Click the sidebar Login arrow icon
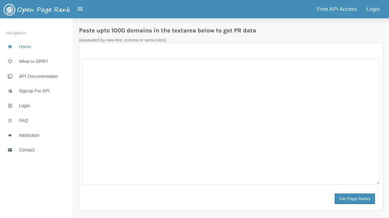Viewport: 389px width, 218px height. [x=10, y=106]
